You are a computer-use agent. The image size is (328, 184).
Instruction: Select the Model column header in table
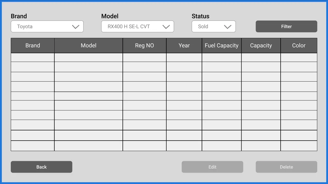(89, 45)
